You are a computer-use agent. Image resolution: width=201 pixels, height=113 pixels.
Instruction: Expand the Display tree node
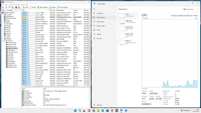tap(3, 22)
